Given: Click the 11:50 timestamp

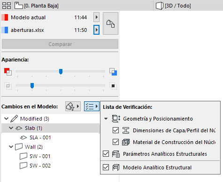Looking at the screenshot, I should pos(80,30).
